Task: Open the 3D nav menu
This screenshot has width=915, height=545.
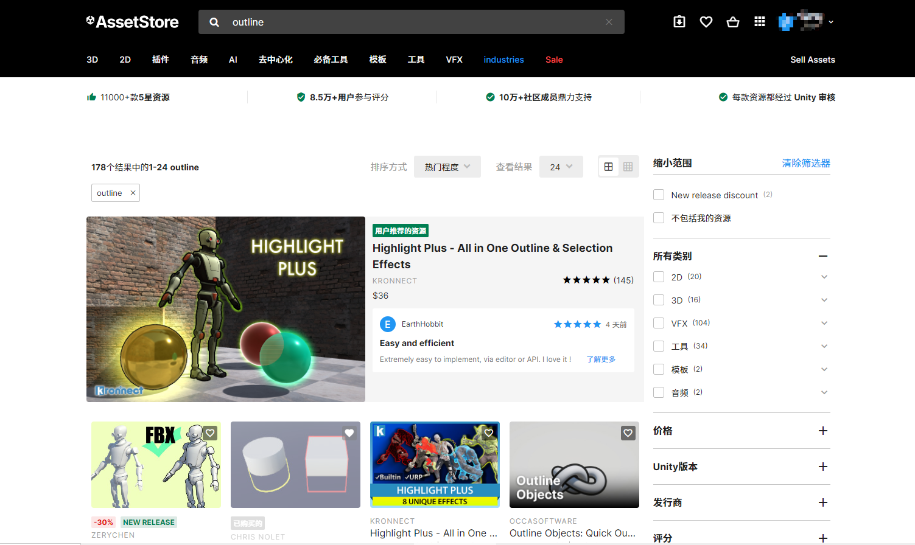Action: [93, 60]
